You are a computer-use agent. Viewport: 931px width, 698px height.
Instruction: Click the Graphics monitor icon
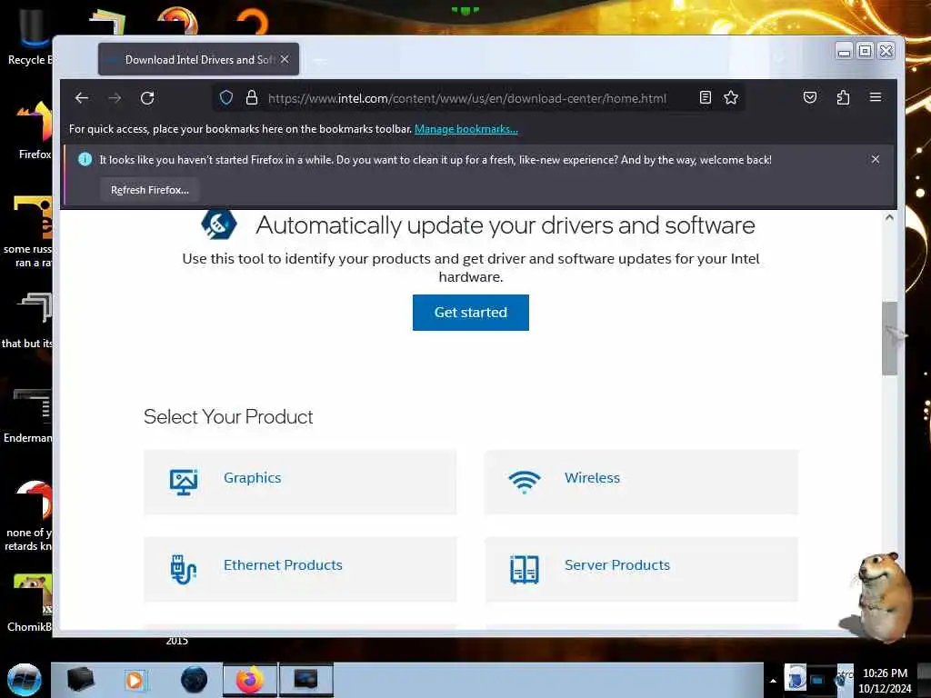[184, 482]
